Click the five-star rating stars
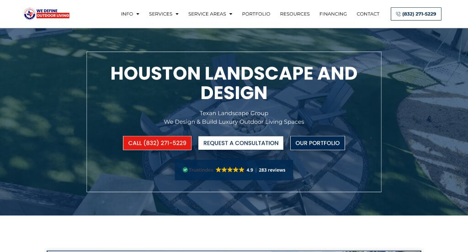Image resolution: width=468 pixels, height=252 pixels. (x=230, y=170)
